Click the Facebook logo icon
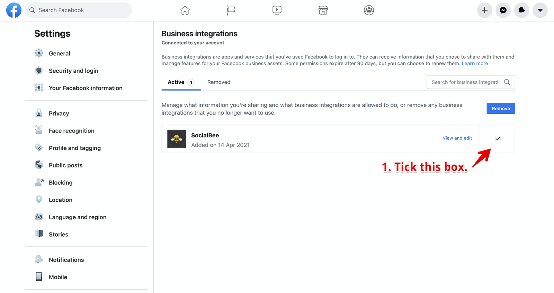 14,10
